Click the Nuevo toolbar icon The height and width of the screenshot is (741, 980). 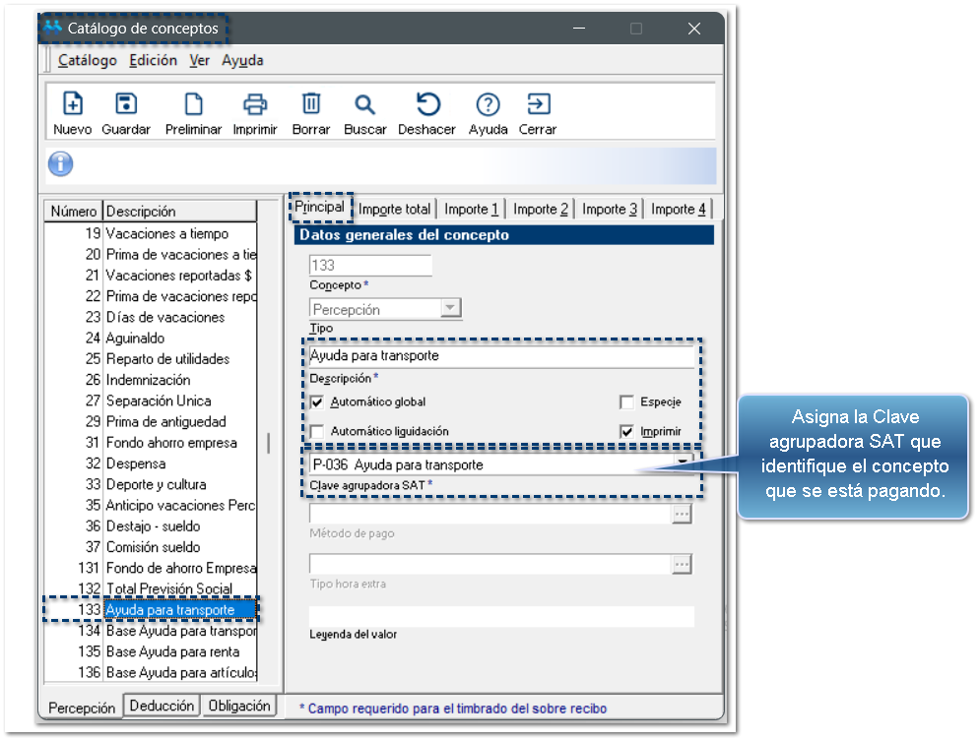73,104
